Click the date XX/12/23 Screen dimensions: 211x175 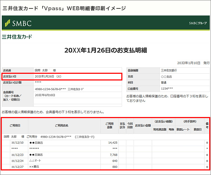[18, 155]
